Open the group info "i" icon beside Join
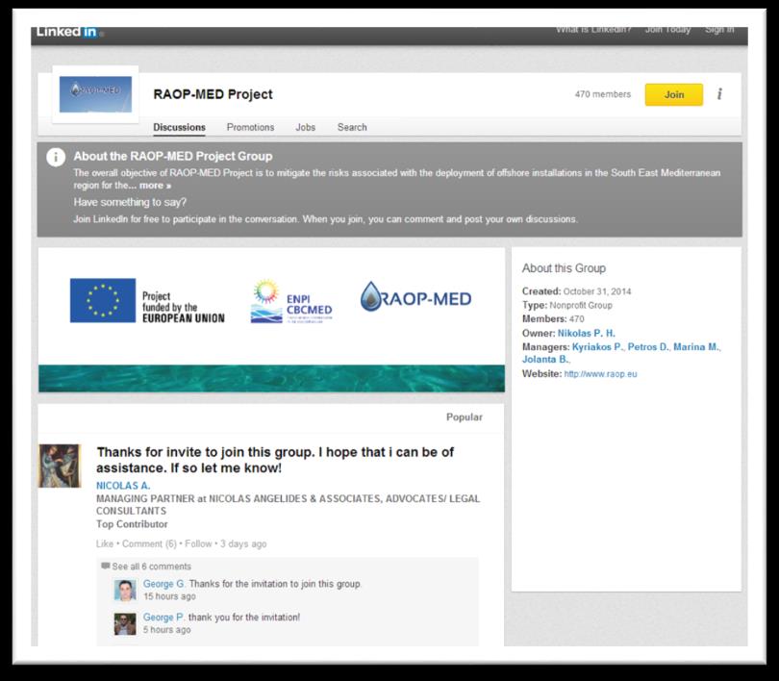 (719, 94)
